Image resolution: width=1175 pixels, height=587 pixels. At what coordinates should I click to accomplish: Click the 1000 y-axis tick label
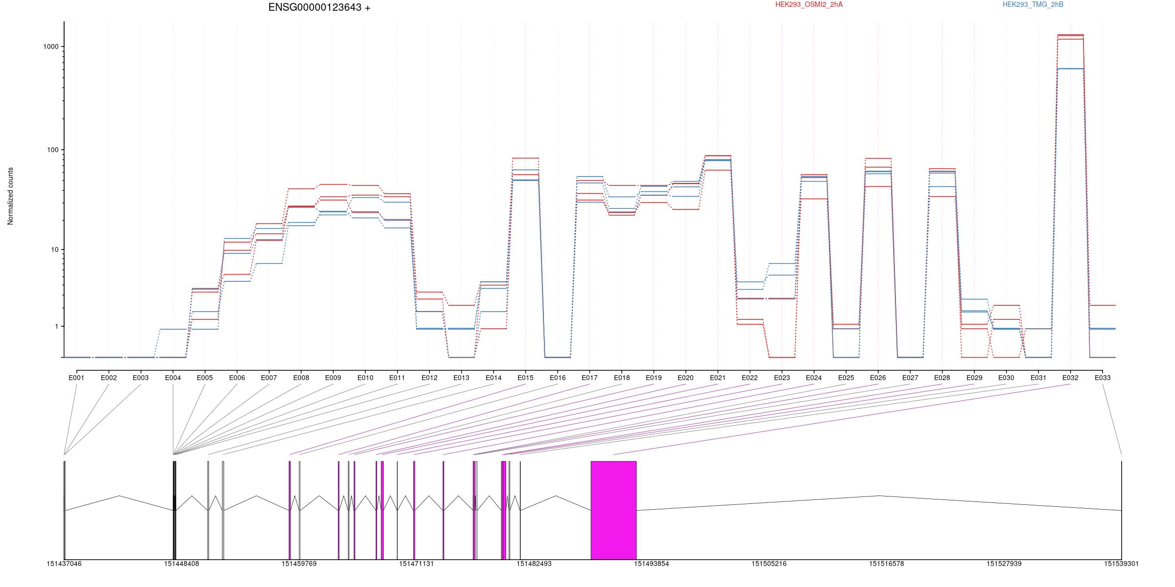click(x=50, y=46)
